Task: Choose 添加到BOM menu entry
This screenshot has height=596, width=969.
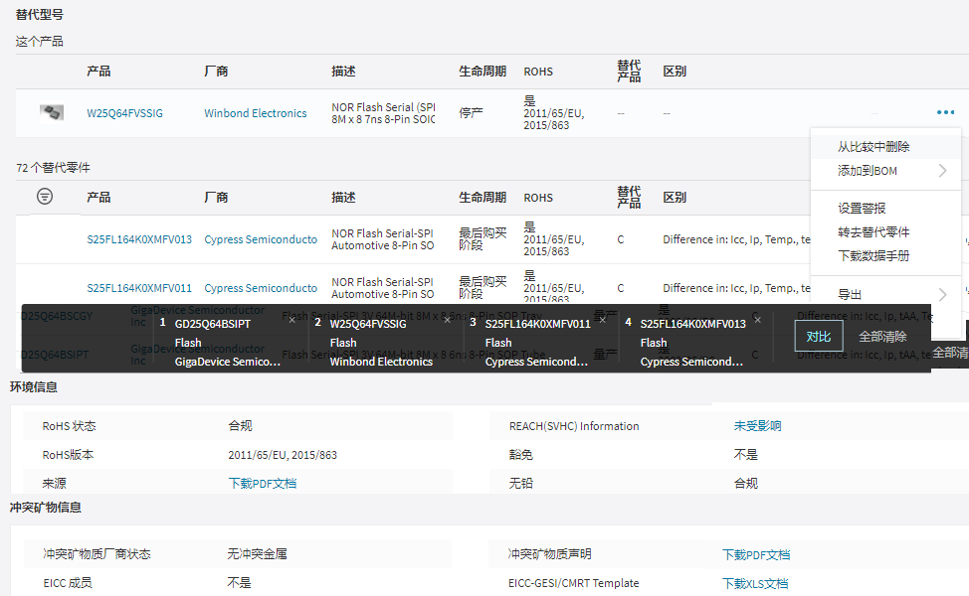Action: [x=868, y=171]
